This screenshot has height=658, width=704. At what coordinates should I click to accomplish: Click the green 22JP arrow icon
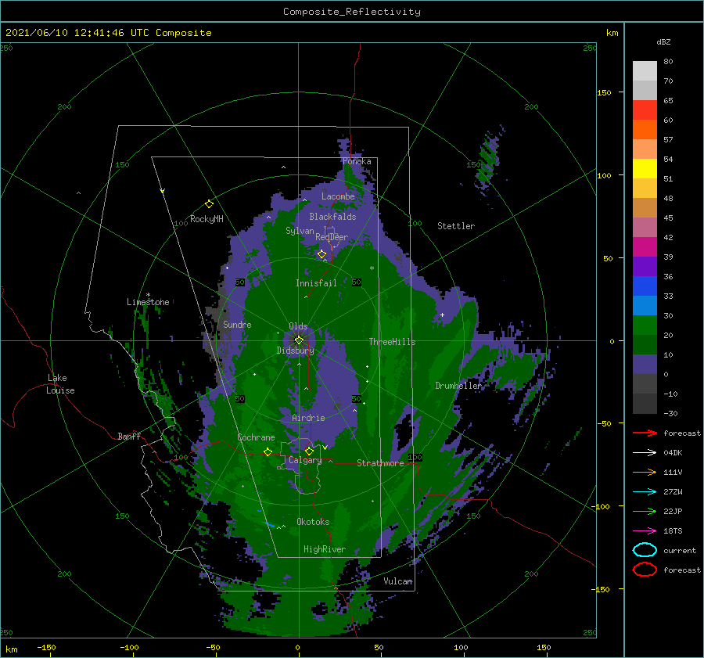tap(645, 511)
